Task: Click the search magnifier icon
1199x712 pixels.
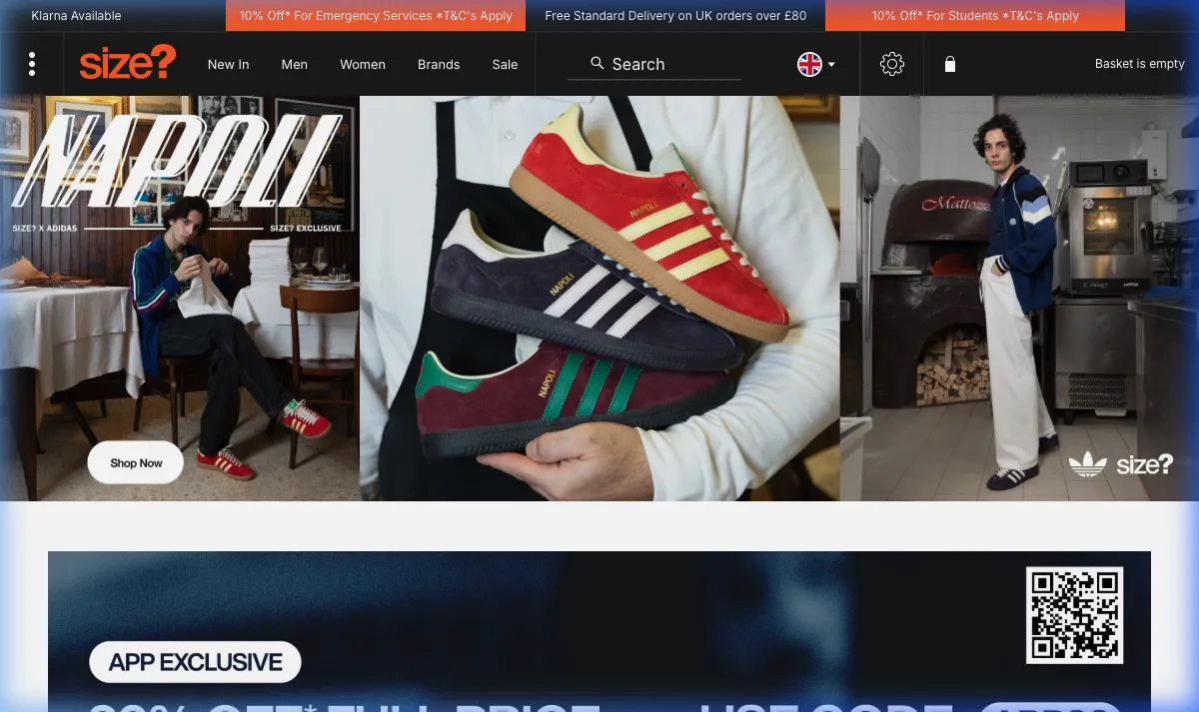Action: tap(597, 63)
